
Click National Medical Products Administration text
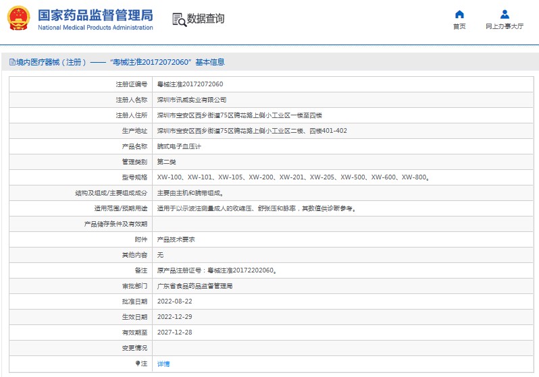(95, 28)
